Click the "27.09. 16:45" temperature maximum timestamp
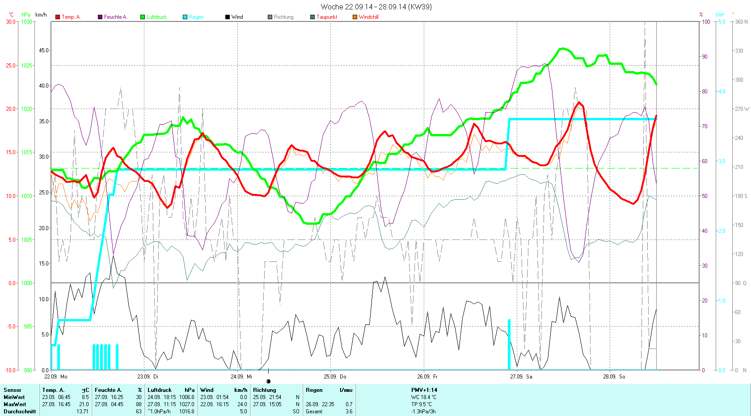Screen dimensions: 751x416 point(56,404)
